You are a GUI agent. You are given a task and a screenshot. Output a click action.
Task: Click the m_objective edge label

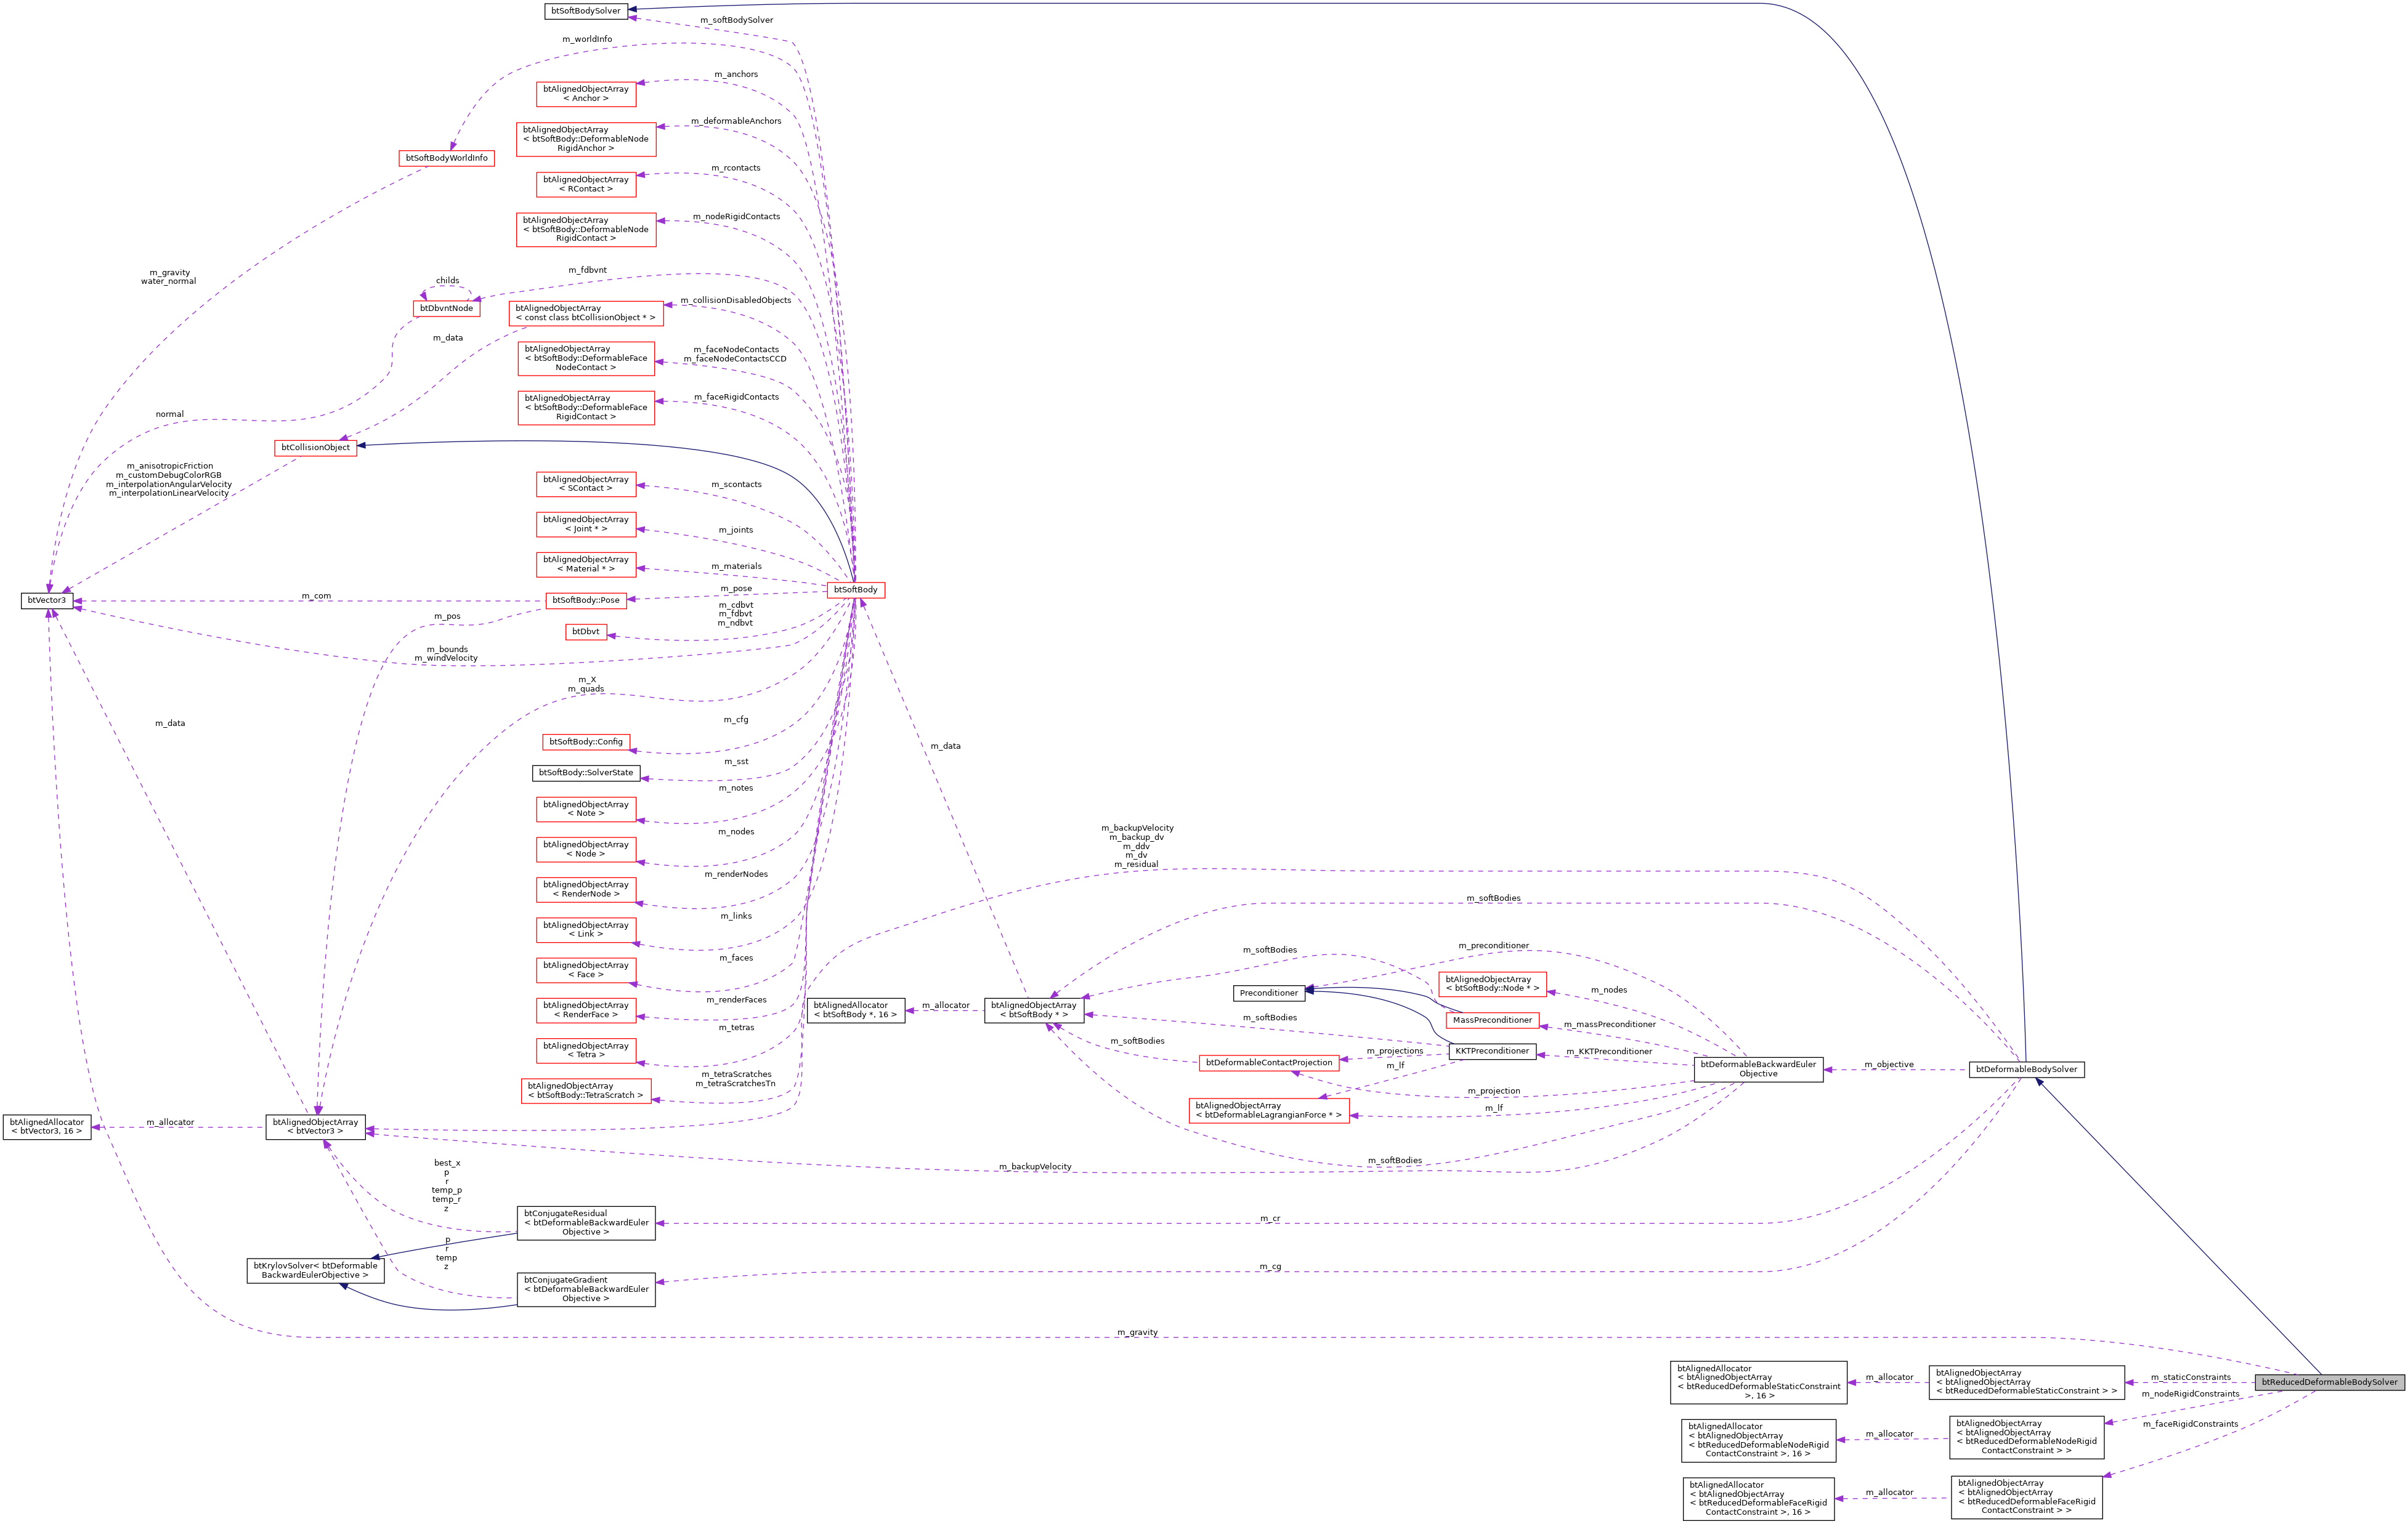(x=1889, y=1064)
